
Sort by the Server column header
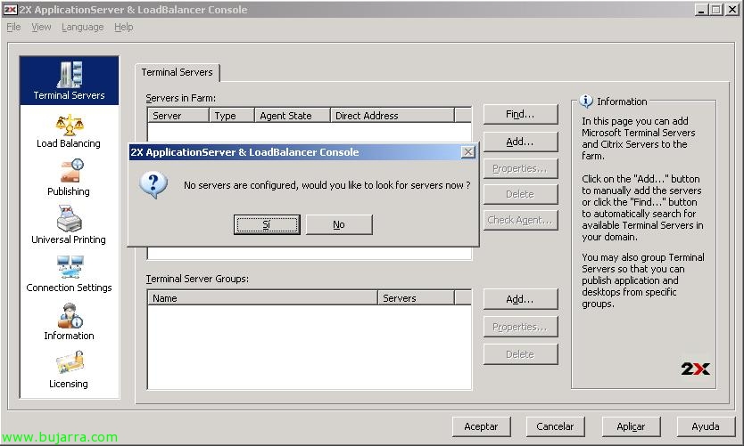coord(178,116)
